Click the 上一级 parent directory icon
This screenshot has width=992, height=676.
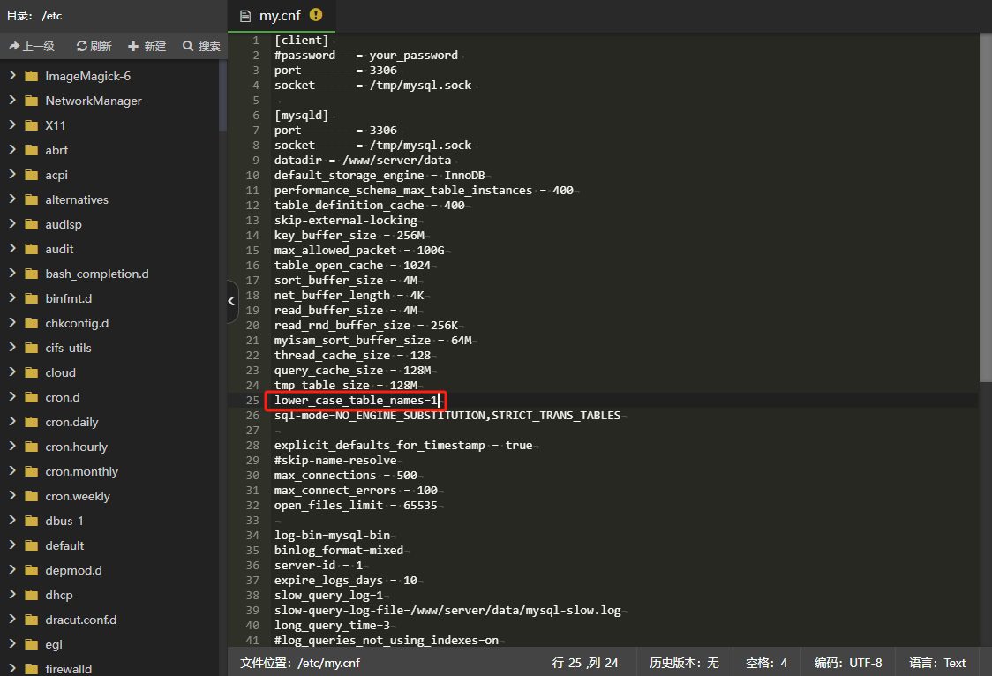[x=11, y=45]
